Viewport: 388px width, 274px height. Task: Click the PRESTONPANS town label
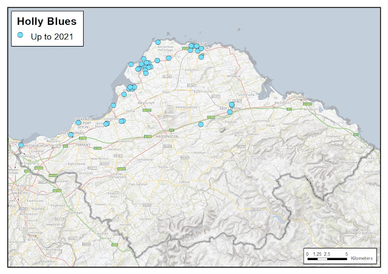click(72, 133)
